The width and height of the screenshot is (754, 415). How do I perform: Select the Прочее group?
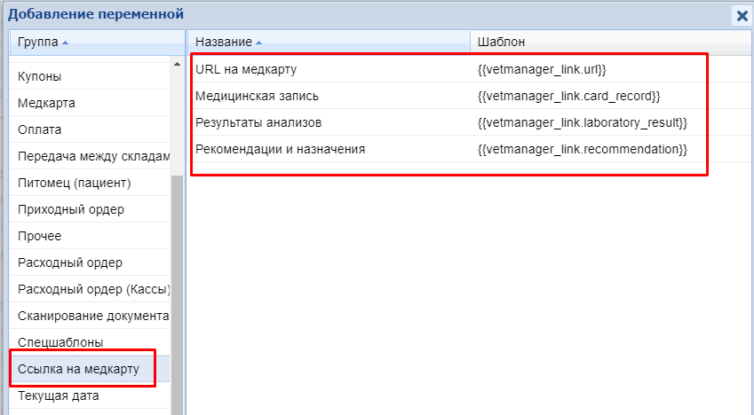click(x=40, y=236)
